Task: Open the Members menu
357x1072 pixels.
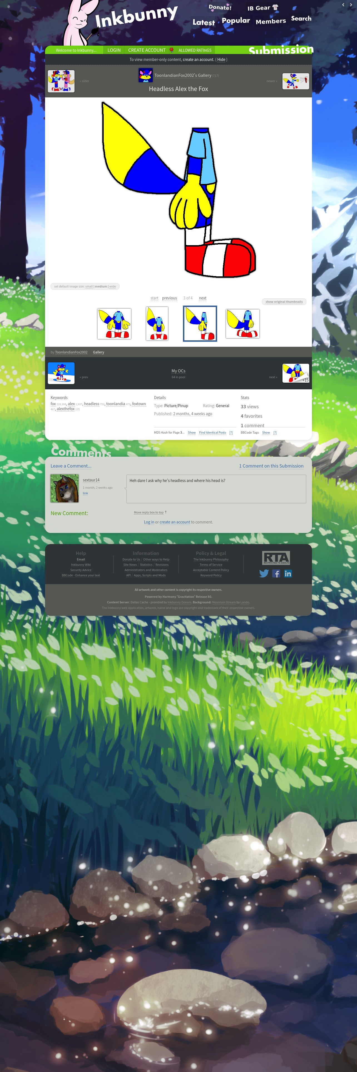Action: (x=271, y=21)
